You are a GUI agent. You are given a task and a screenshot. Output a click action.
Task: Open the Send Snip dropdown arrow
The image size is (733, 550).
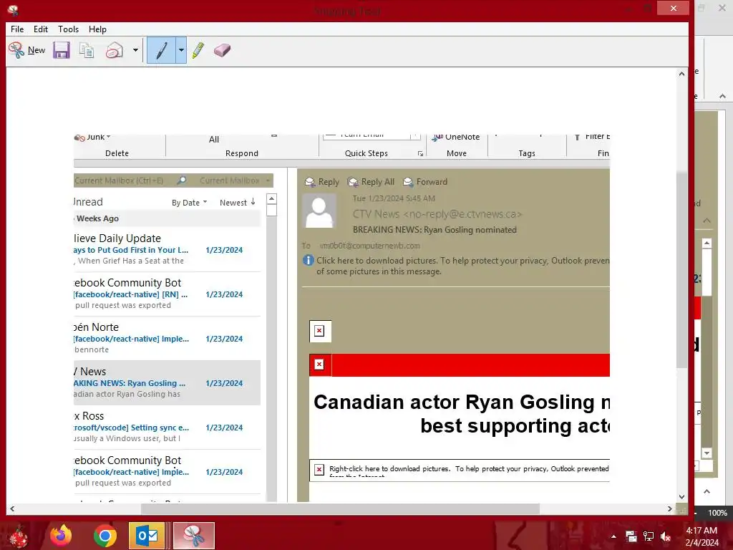pos(135,50)
